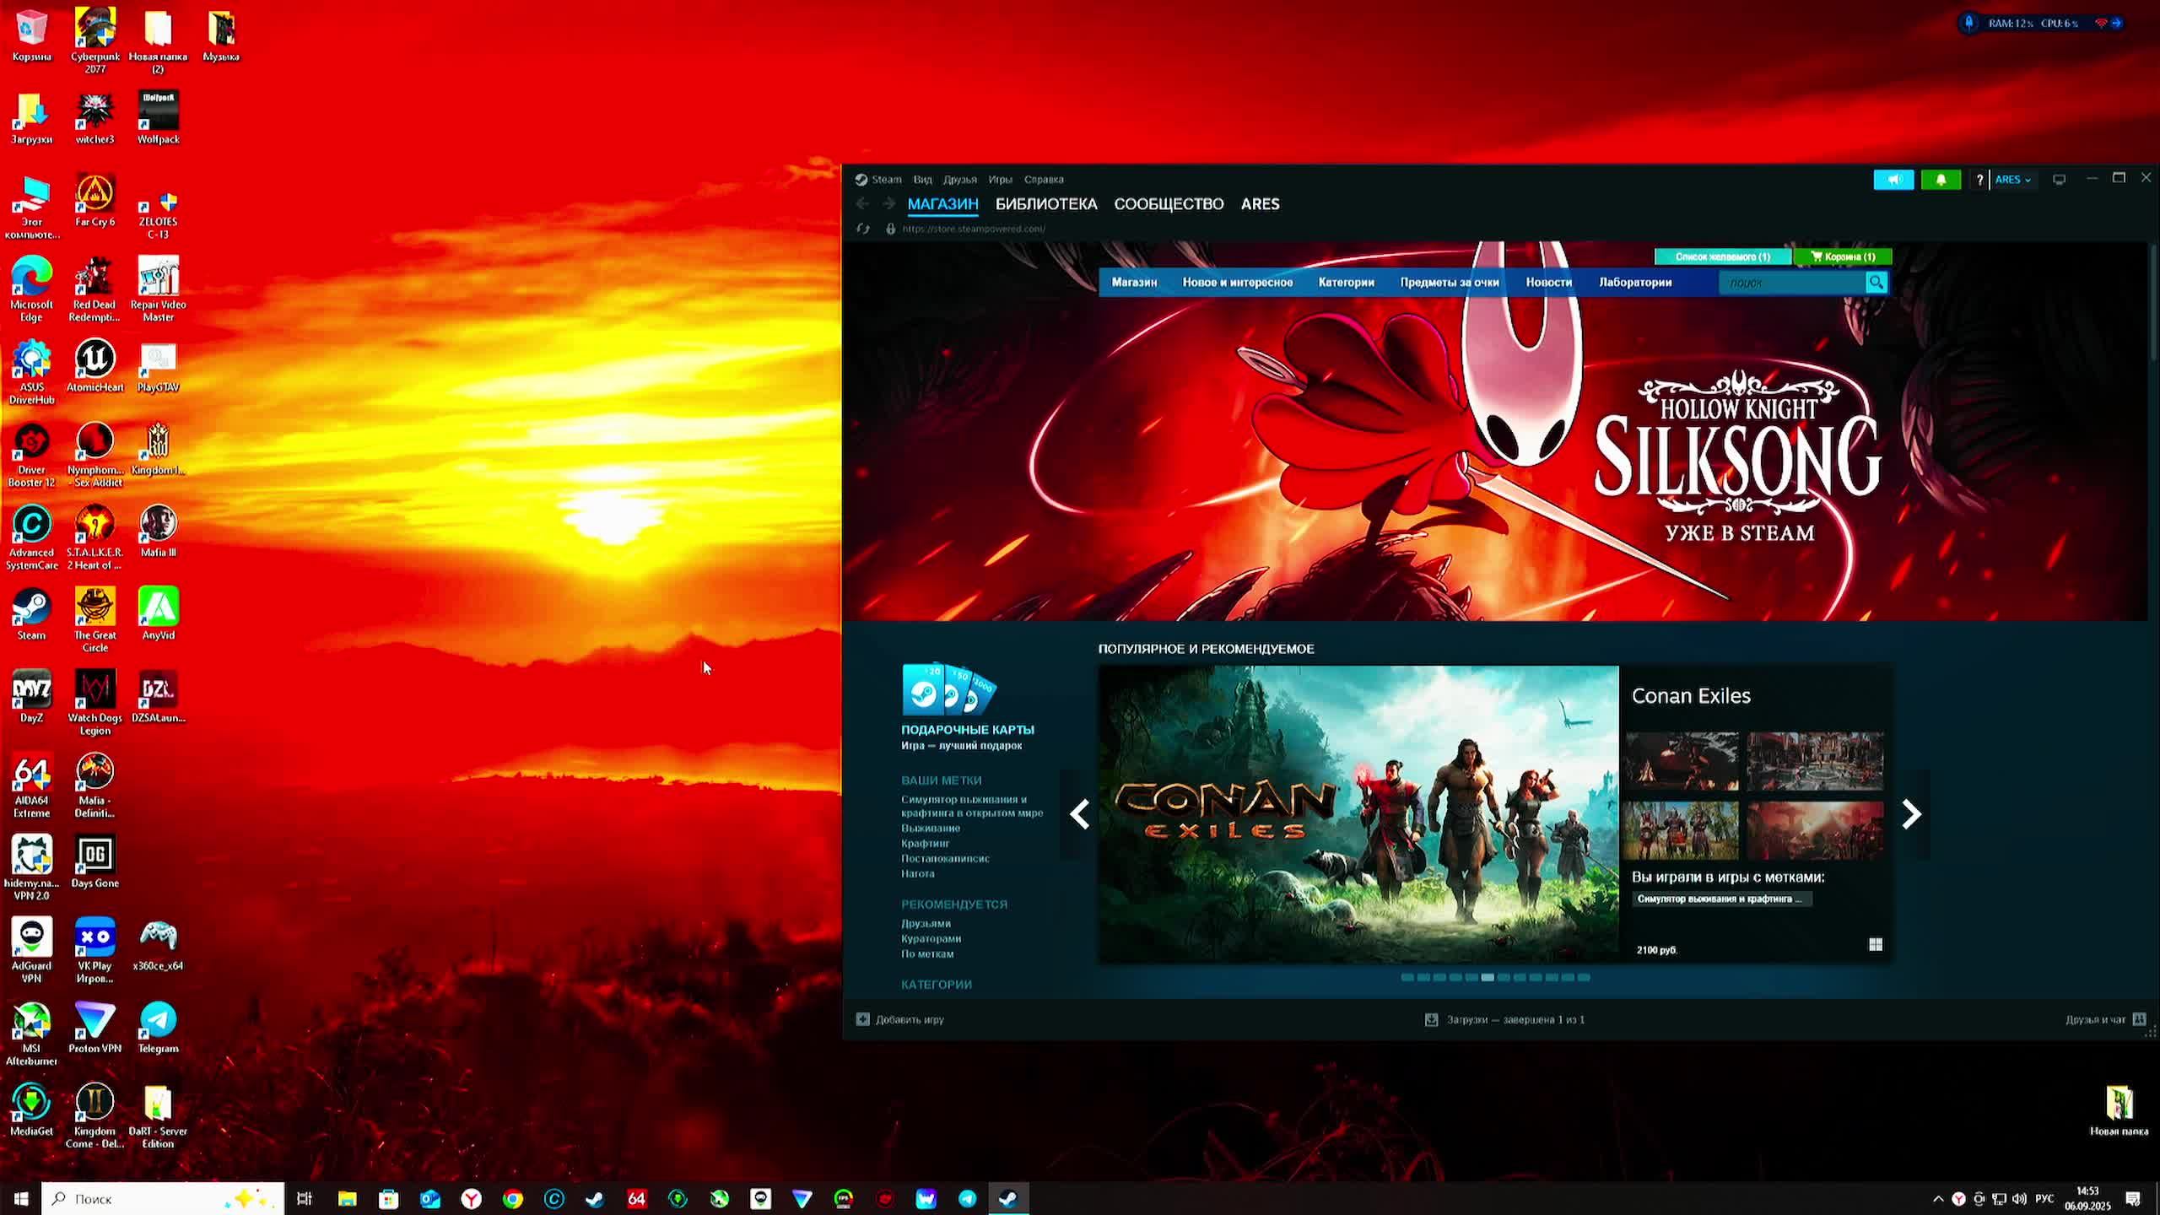
Task: Click the back navigation arrow
Action: [861, 204]
